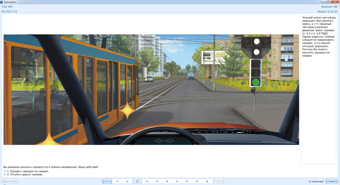Jump to the last question 20
The width and height of the screenshot is (340, 185).
coord(207,181)
